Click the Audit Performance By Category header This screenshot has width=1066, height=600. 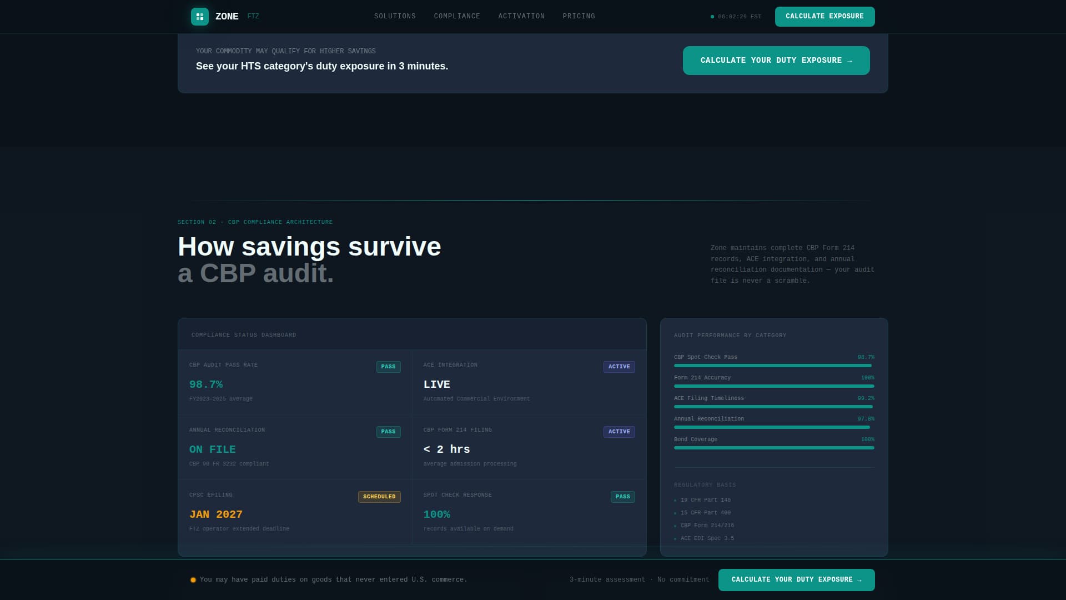coord(730,336)
